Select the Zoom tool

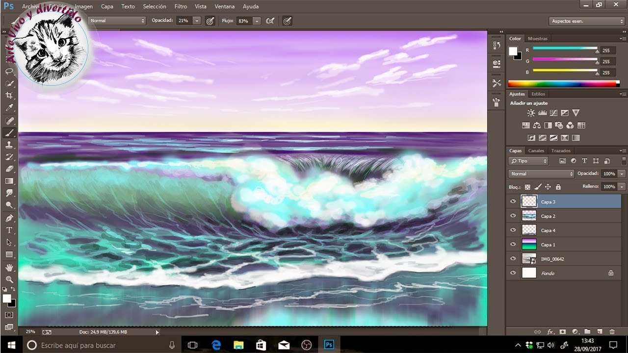click(x=9, y=279)
